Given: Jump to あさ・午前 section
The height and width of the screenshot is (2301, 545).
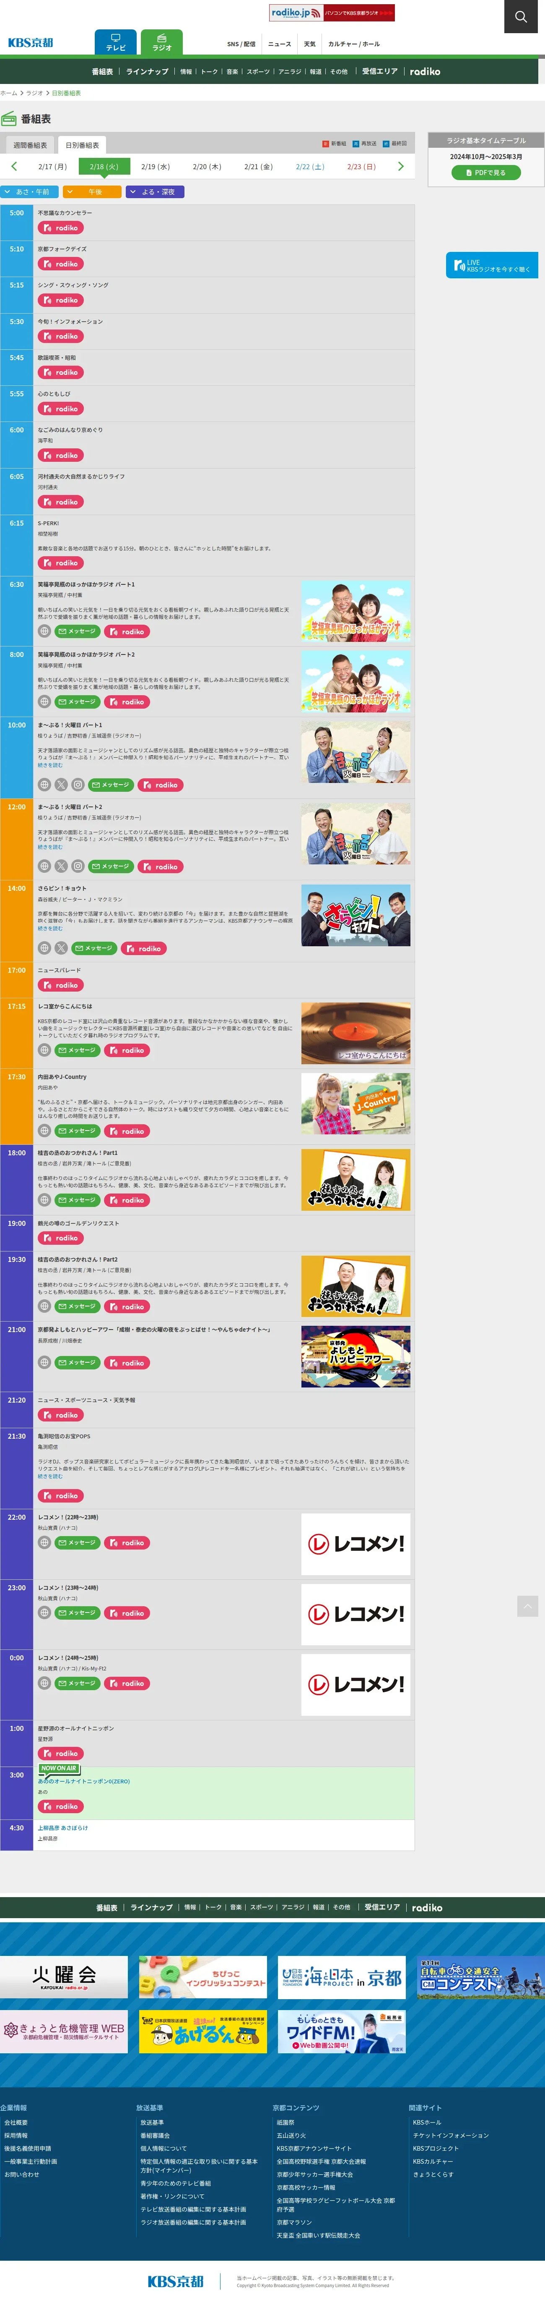Looking at the screenshot, I should click(x=29, y=191).
